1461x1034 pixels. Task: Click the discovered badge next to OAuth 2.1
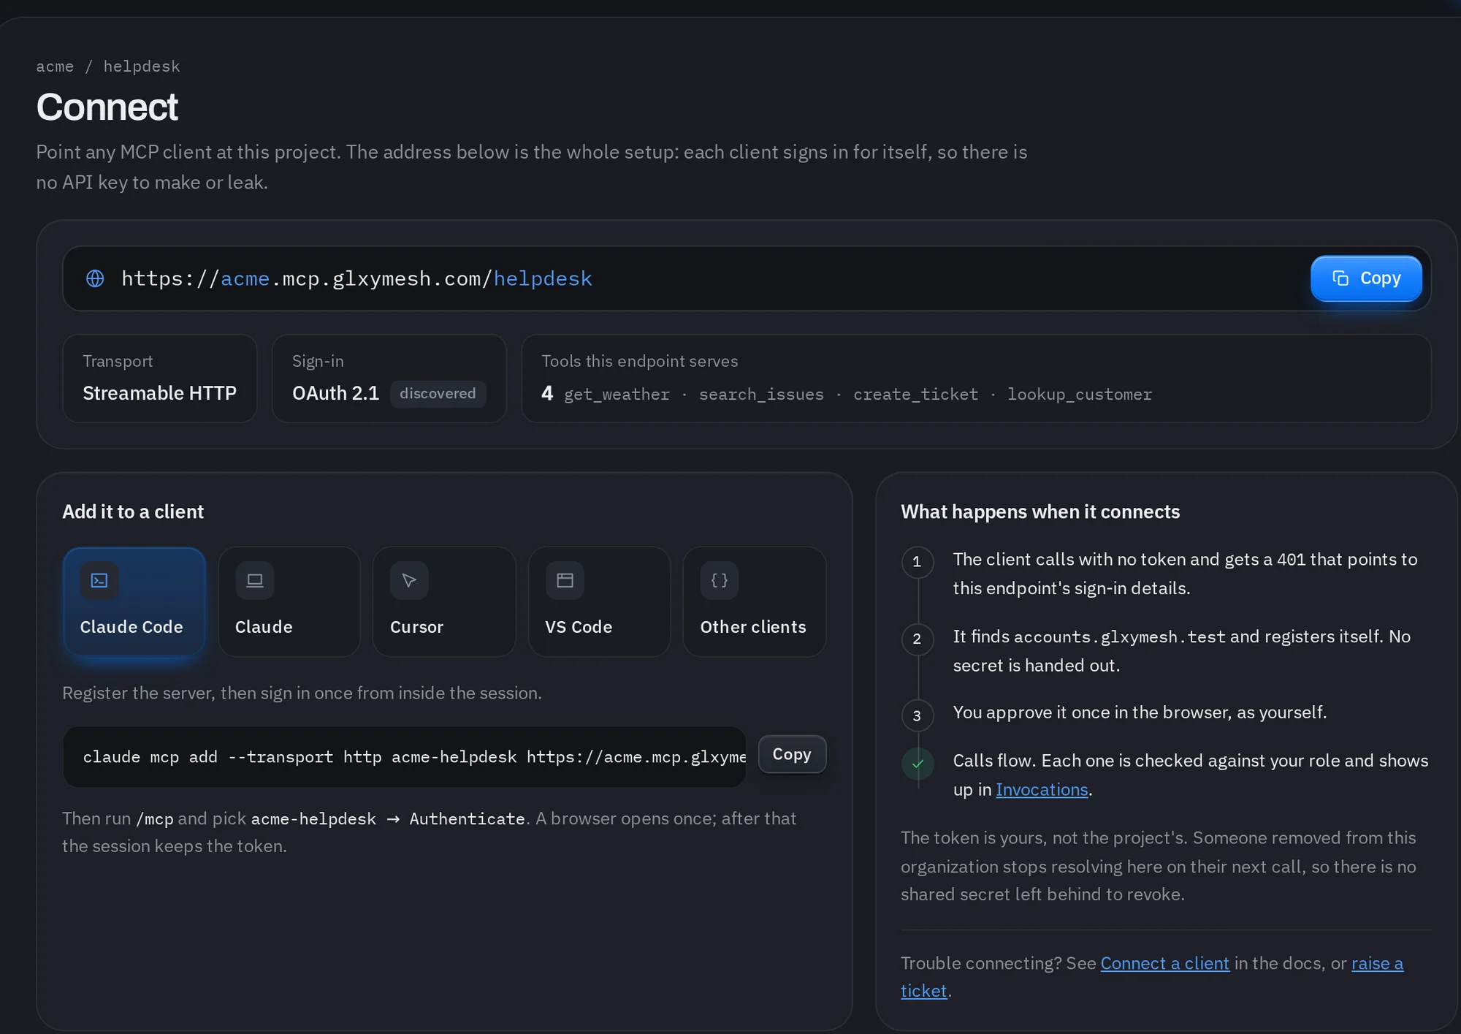tap(438, 393)
